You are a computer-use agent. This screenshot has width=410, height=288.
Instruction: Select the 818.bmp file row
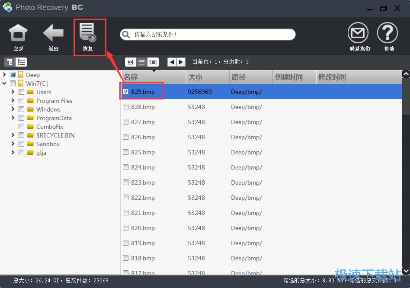click(x=262, y=258)
